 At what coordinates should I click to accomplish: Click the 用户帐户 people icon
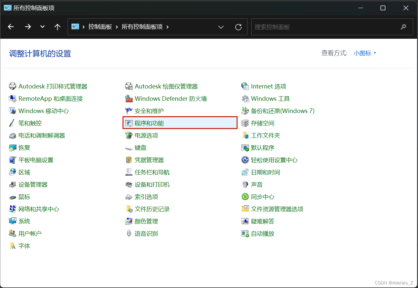pyautogui.click(x=13, y=233)
